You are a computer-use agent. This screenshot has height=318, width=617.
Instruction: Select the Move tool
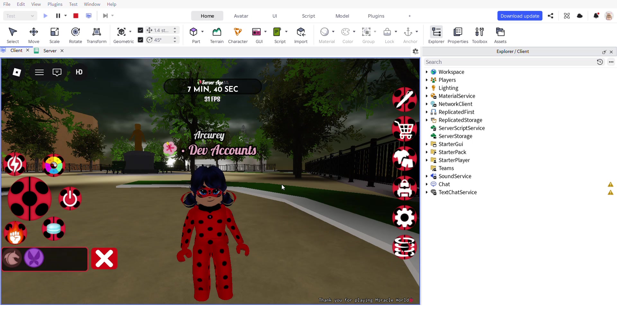tap(34, 35)
